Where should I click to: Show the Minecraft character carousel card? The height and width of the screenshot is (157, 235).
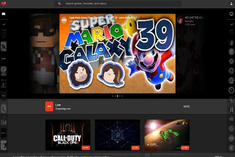(44, 54)
